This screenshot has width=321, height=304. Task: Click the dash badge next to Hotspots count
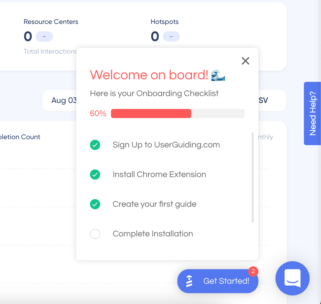171,37
